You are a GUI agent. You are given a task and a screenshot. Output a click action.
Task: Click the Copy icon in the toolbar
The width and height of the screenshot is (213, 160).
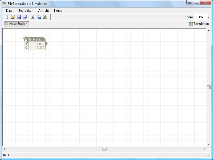click(39, 17)
